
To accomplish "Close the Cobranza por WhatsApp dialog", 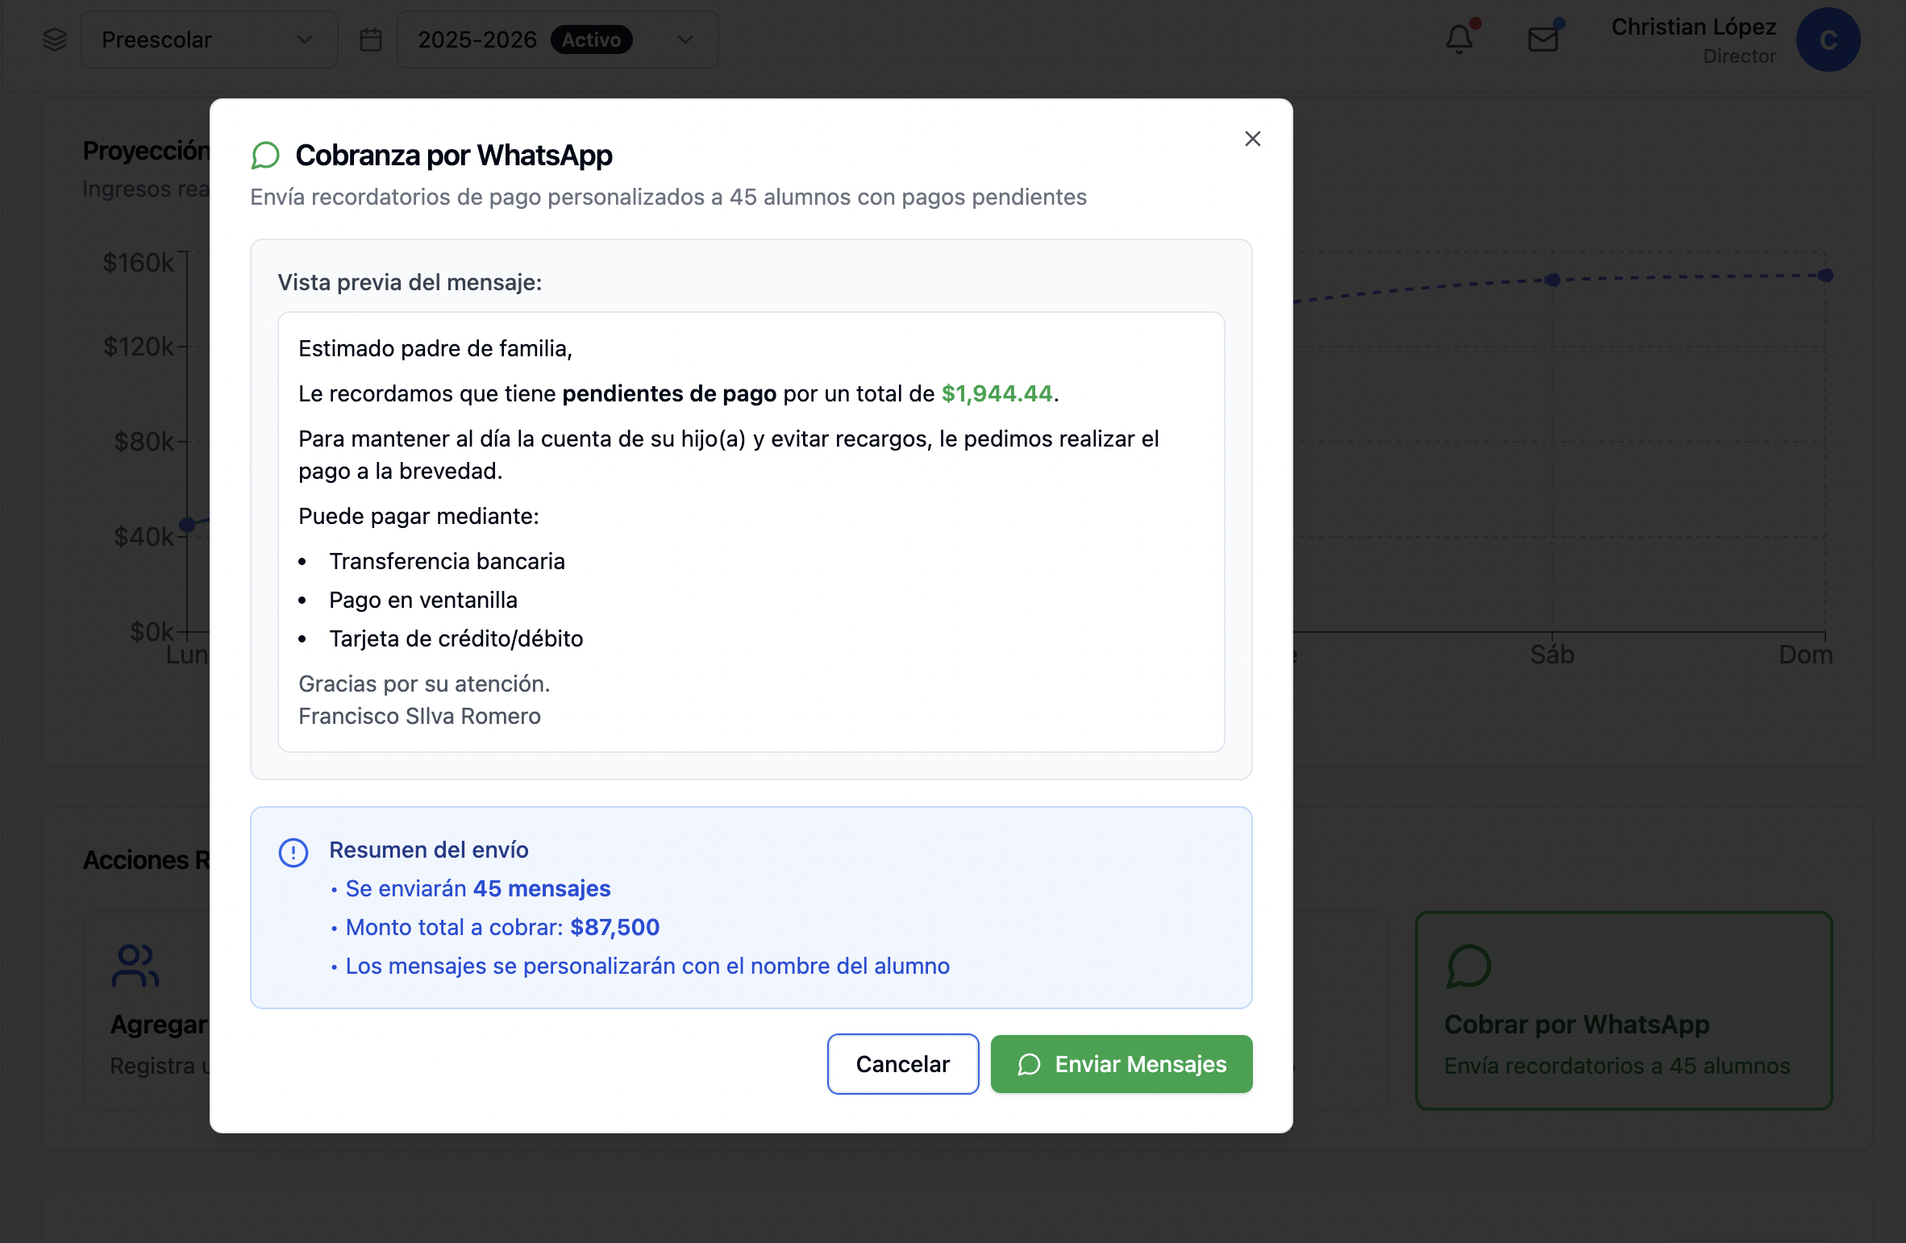I will tap(1252, 139).
